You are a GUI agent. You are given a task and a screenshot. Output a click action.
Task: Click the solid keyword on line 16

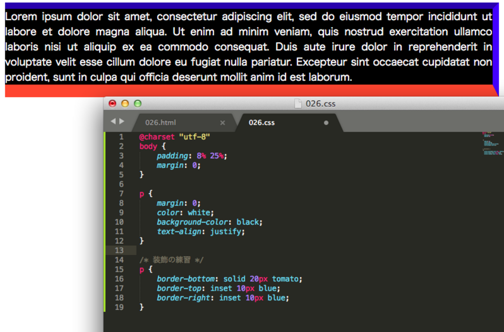pos(234,279)
